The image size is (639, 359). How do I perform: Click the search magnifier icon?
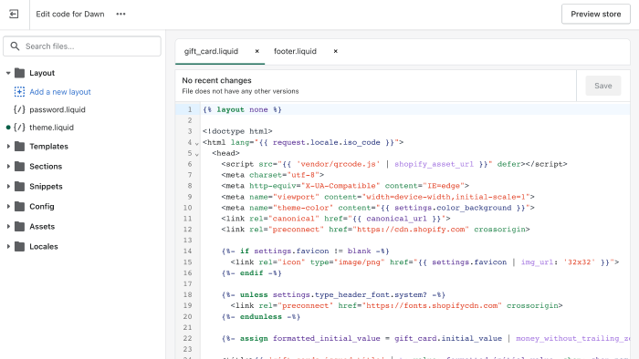[16, 46]
